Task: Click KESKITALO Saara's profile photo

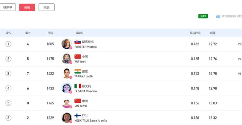Action: click(67, 118)
